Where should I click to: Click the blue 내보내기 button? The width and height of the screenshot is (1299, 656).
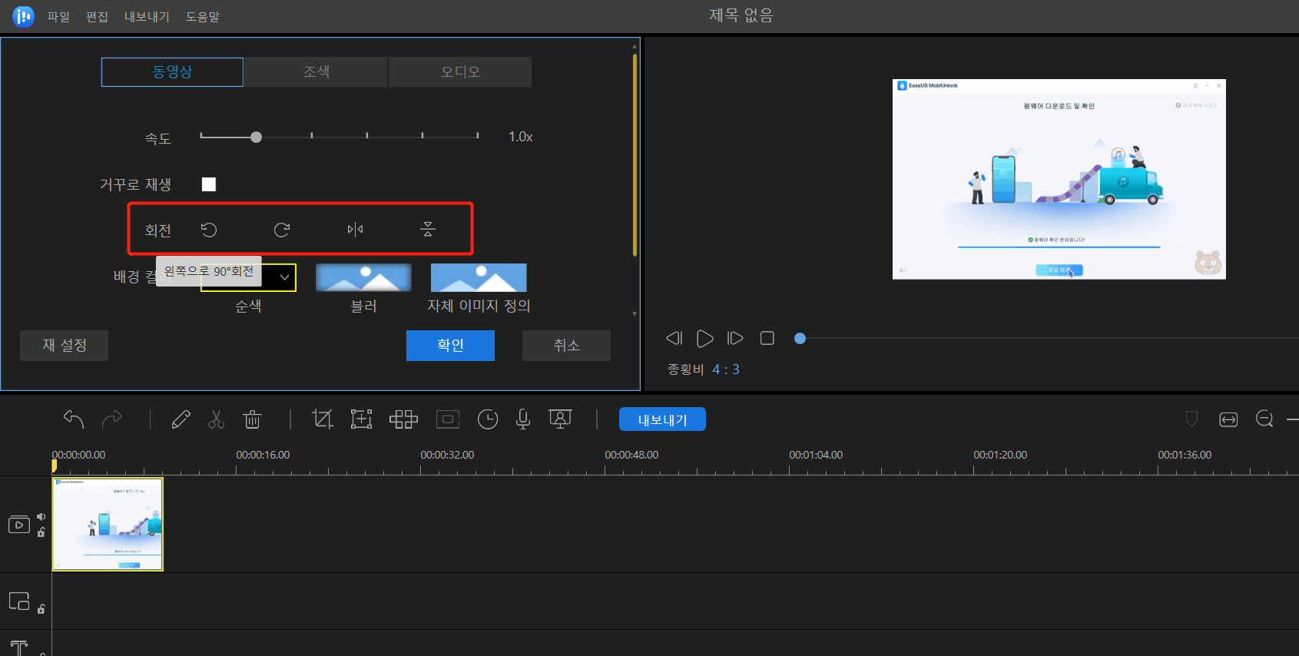662,419
